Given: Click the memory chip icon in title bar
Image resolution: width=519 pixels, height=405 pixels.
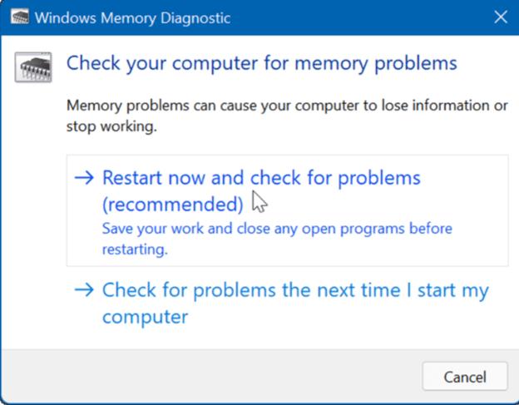Looking at the screenshot, I should 16,17.
